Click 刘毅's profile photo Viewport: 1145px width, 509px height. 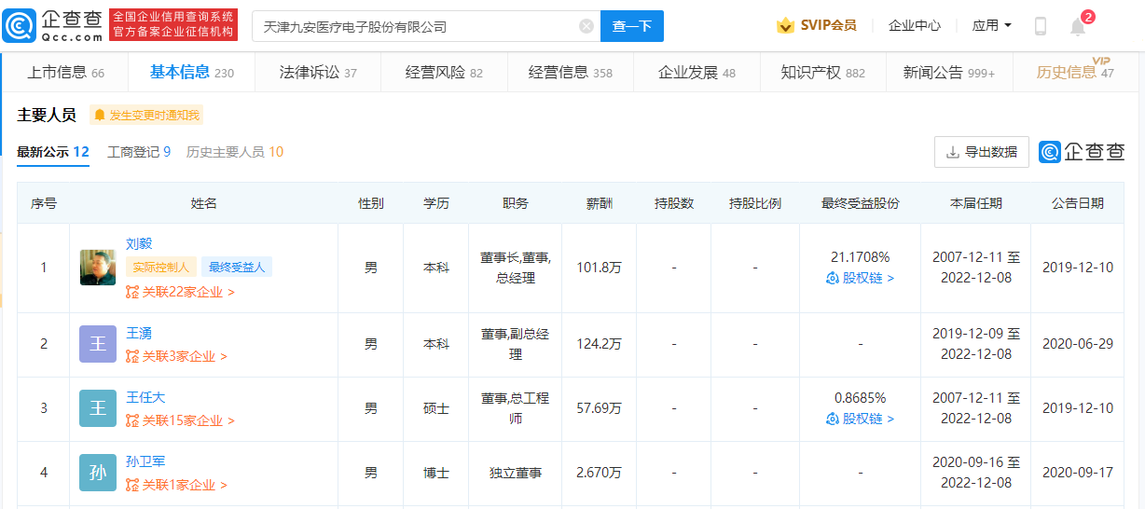(98, 268)
